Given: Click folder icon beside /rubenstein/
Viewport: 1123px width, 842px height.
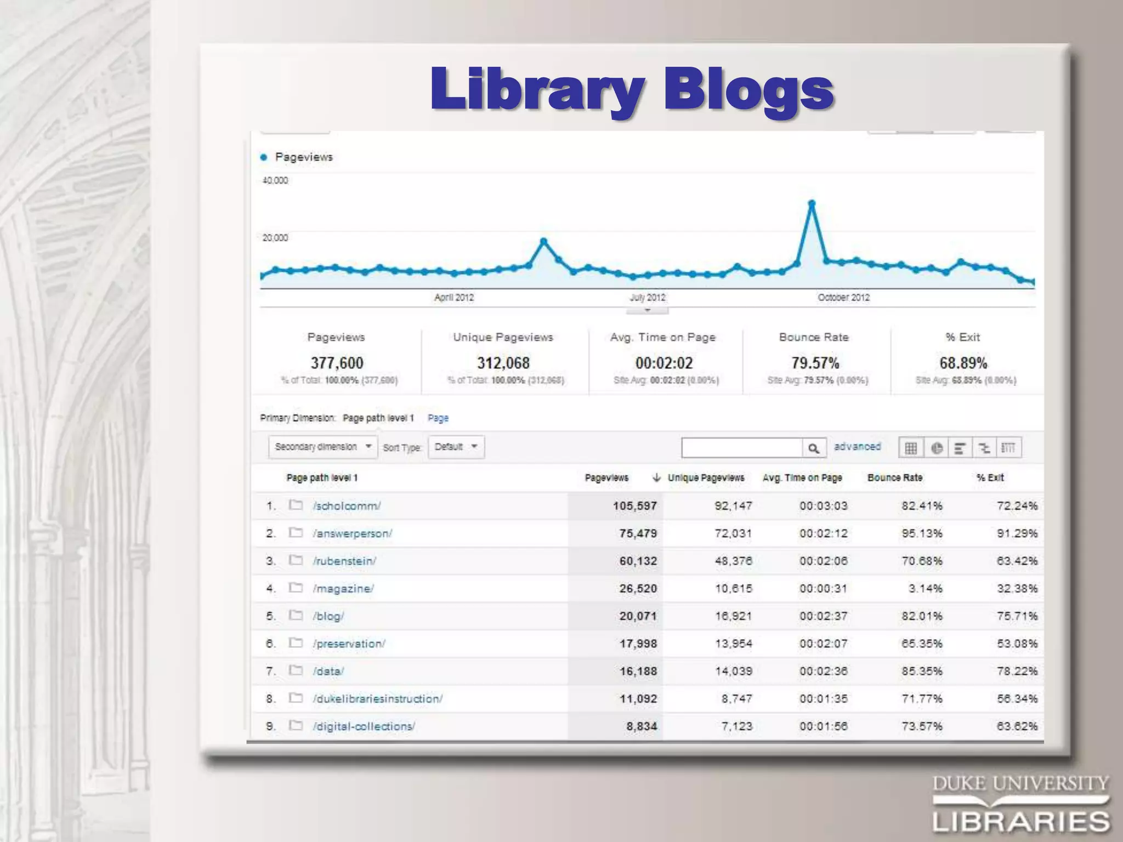Looking at the screenshot, I should tap(296, 559).
